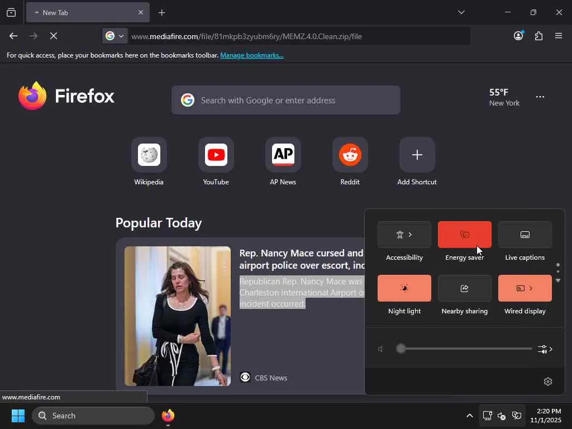Toggle Night light quick setting

click(404, 288)
